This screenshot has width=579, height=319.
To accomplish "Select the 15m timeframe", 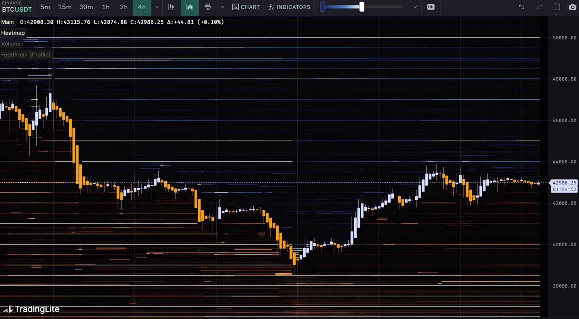I will click(x=64, y=7).
